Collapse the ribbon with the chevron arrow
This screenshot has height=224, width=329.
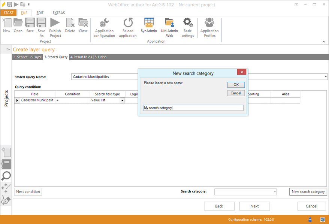323,41
